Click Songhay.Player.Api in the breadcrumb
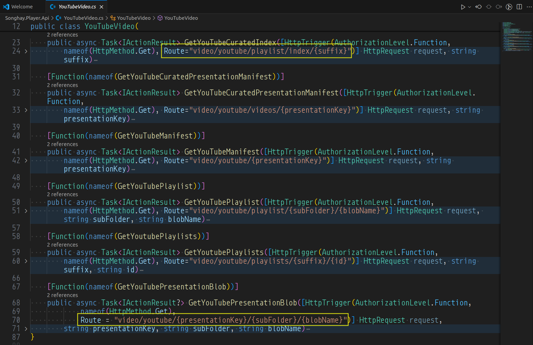The image size is (533, 345). click(27, 18)
